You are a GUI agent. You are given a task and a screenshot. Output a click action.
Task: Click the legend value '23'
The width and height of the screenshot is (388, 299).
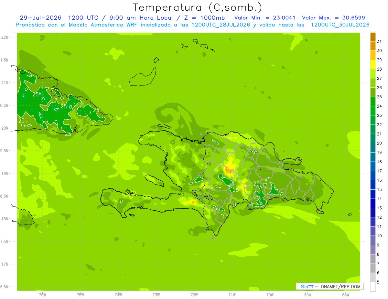[379, 115]
